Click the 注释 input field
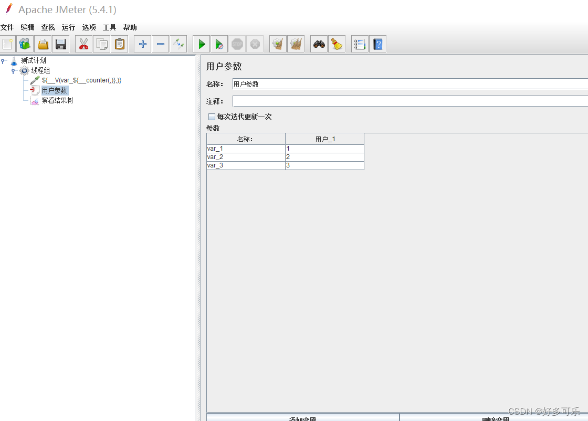Screen dimensions: 588x421 point(410,101)
